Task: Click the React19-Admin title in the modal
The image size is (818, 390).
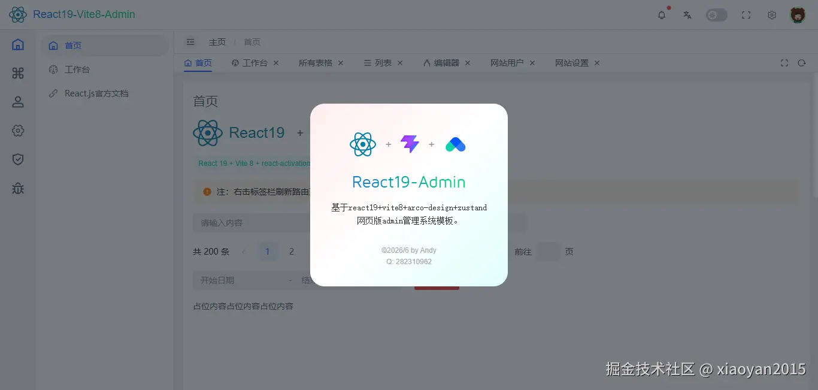Action: pos(409,182)
